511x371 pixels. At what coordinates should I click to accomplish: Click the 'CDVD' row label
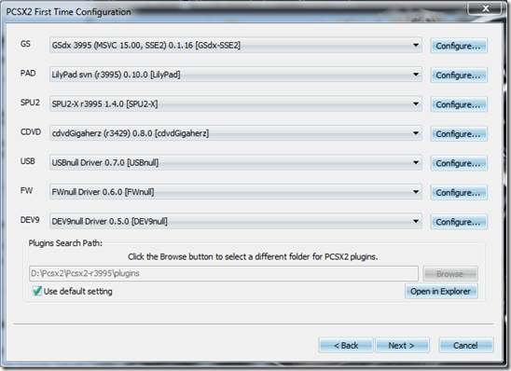coord(31,132)
